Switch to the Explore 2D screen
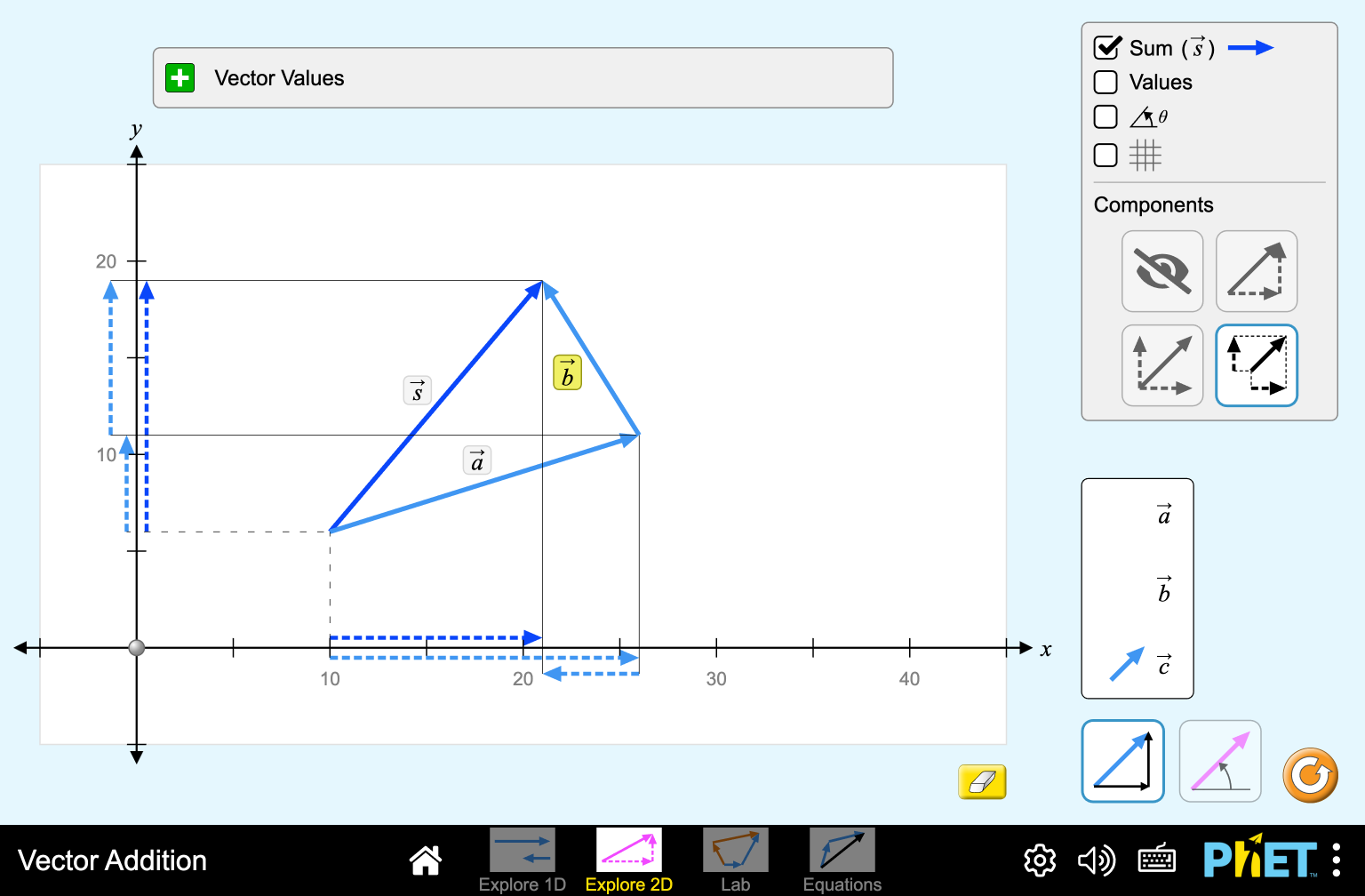This screenshot has height=896, width=1365. pyautogui.click(x=629, y=860)
